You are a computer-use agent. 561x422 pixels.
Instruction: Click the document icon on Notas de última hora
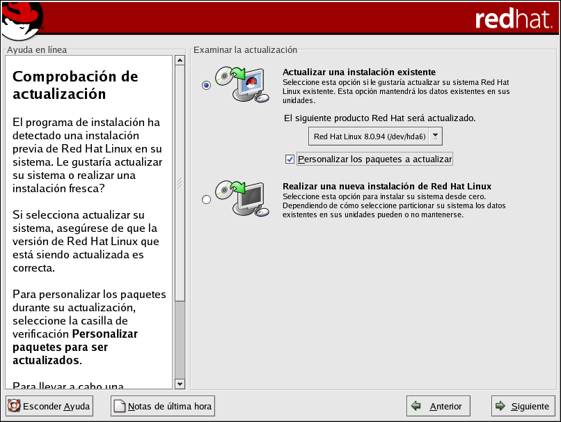[120, 406]
